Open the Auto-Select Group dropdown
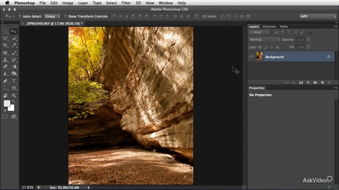Screen dimensions: 339x190 [x=52, y=16]
